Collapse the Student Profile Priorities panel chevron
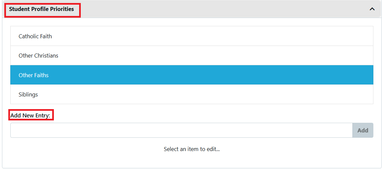The height and width of the screenshot is (169, 383). pos(372,9)
